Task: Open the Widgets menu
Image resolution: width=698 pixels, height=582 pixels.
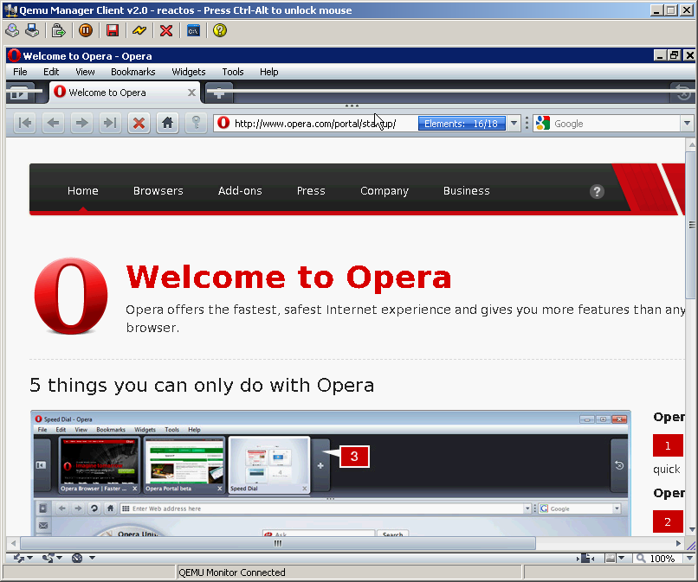Action: coord(188,72)
